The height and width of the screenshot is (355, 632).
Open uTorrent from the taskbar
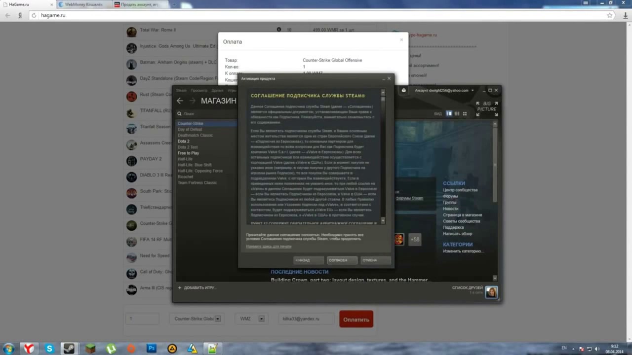[111, 349]
